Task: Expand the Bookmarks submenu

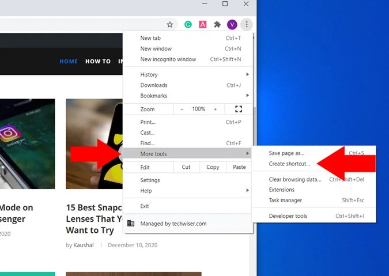Action: coord(188,96)
